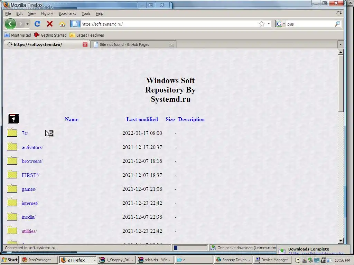Screen dimensions: 354x265
Task: Open the Getting Started bookmark
Action: pyautogui.click(x=50, y=35)
